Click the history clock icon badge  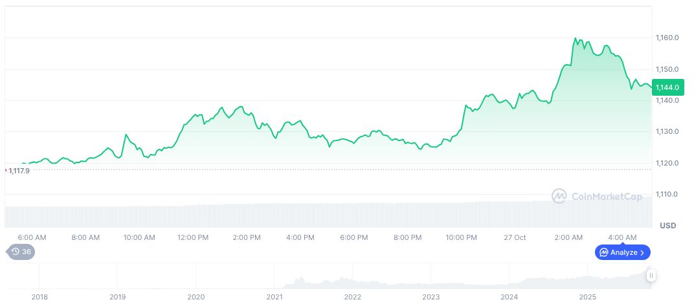coord(15,252)
